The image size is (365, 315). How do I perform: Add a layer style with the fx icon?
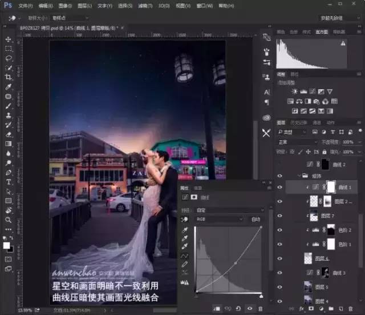tap(302, 309)
